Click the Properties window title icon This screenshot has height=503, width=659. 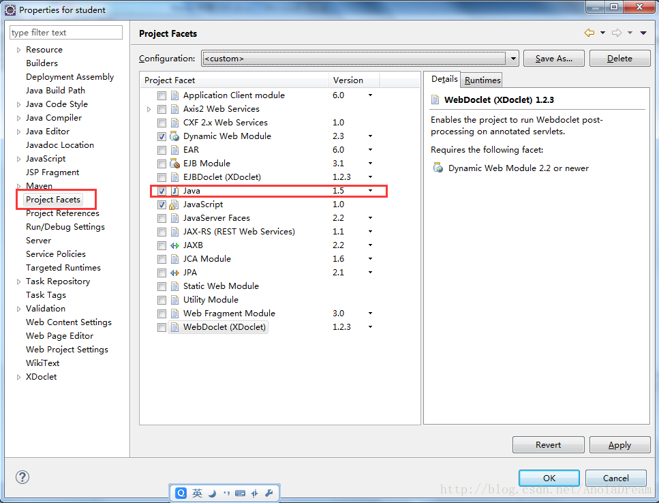(10, 10)
